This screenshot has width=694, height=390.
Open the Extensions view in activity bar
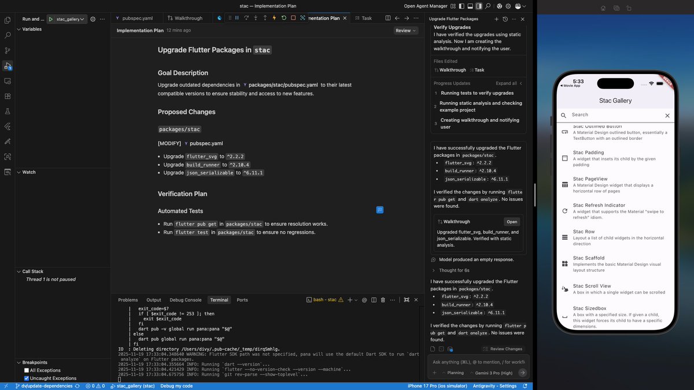pyautogui.click(x=8, y=96)
